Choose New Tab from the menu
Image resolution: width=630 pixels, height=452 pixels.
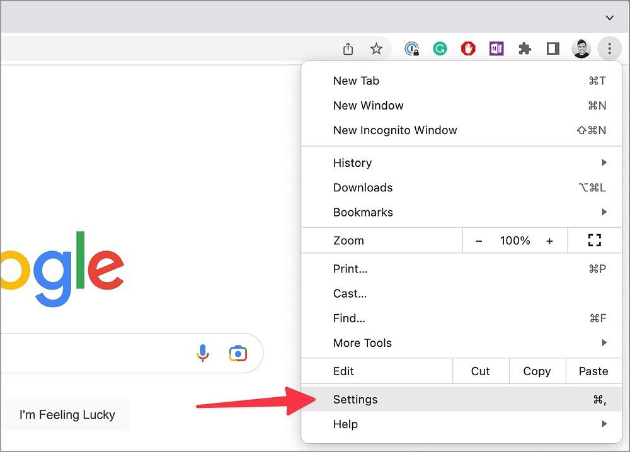(x=461, y=81)
